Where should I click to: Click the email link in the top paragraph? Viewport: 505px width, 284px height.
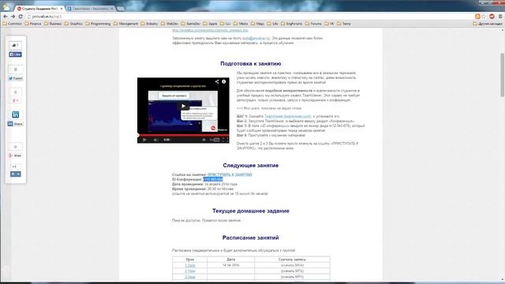[256, 39]
